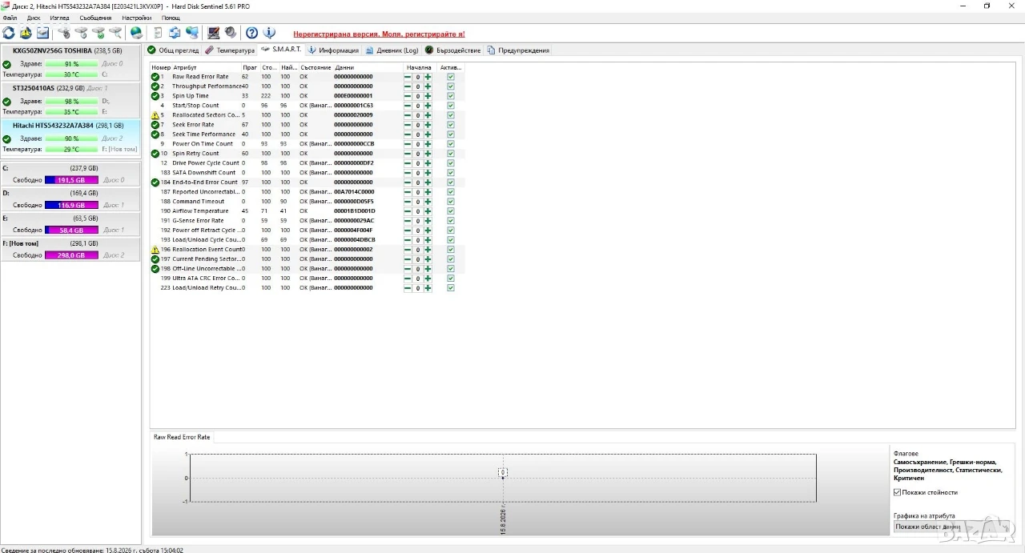Select the Airflow Temperature attribute row
This screenshot has width=1025, height=553.
point(307,211)
